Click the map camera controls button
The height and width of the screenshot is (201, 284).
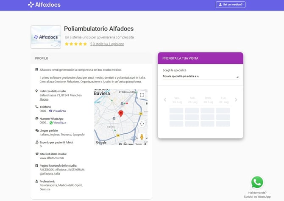(x=142, y=124)
